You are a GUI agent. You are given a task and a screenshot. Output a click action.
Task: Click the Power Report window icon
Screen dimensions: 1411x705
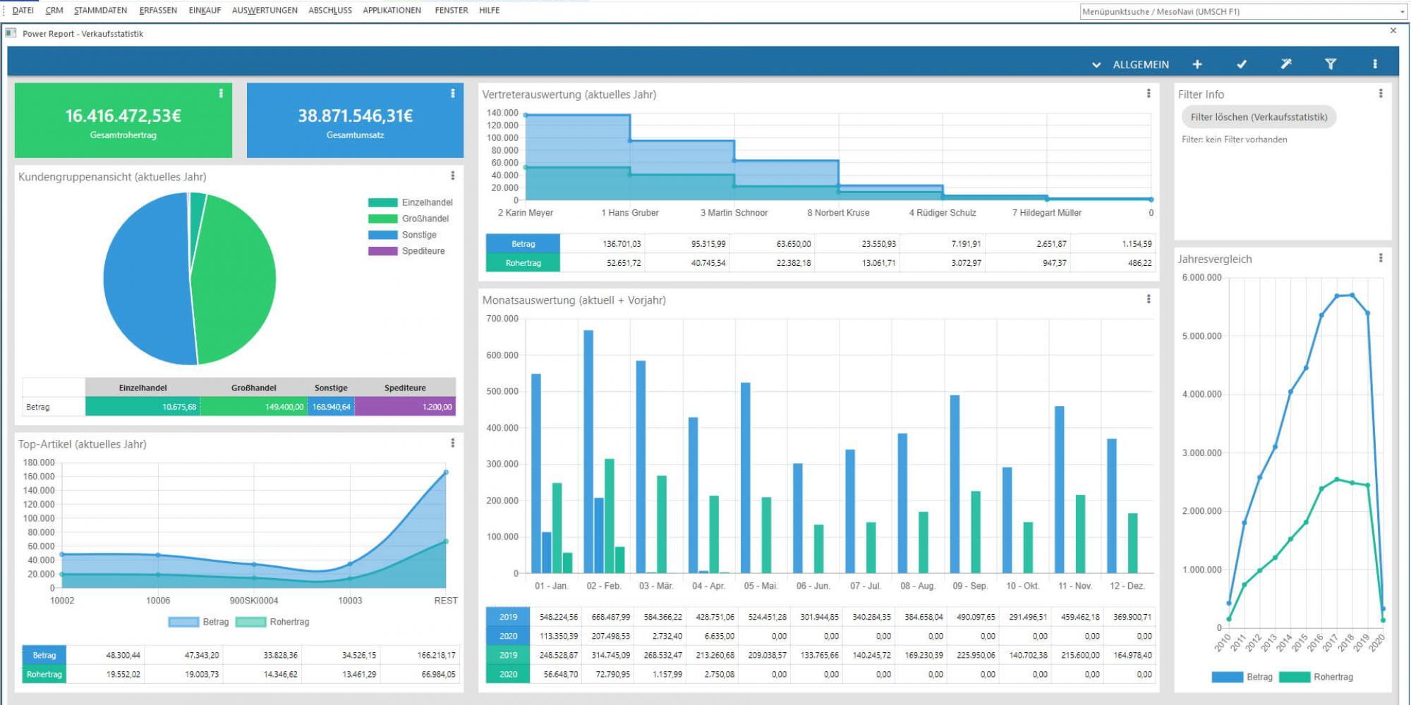pos(11,33)
